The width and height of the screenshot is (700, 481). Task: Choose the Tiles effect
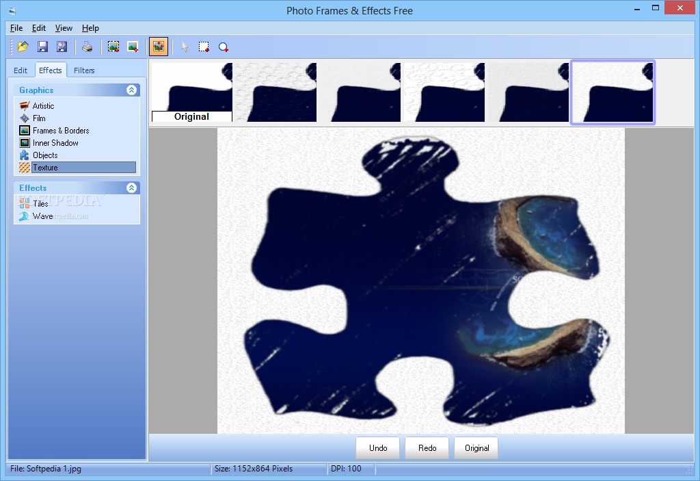pyautogui.click(x=40, y=204)
